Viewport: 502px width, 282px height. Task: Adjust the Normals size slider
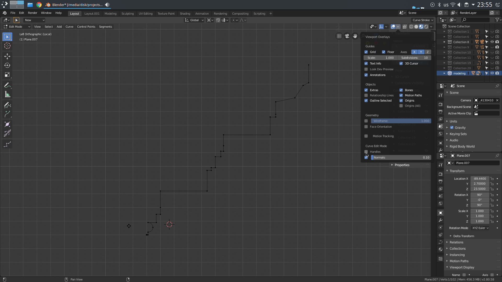401,157
